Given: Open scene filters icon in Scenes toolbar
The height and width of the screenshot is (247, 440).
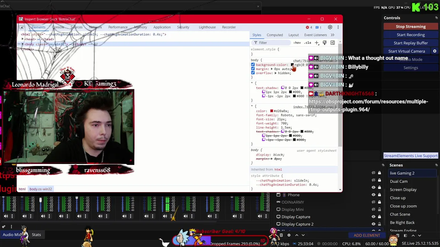Looking at the screenshot, I should coord(405,236).
